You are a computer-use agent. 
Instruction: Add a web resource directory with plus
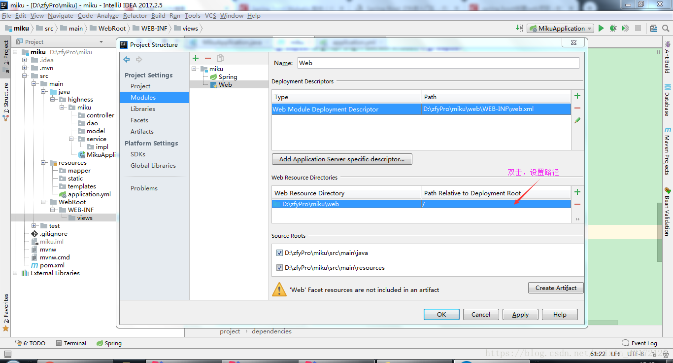point(577,192)
